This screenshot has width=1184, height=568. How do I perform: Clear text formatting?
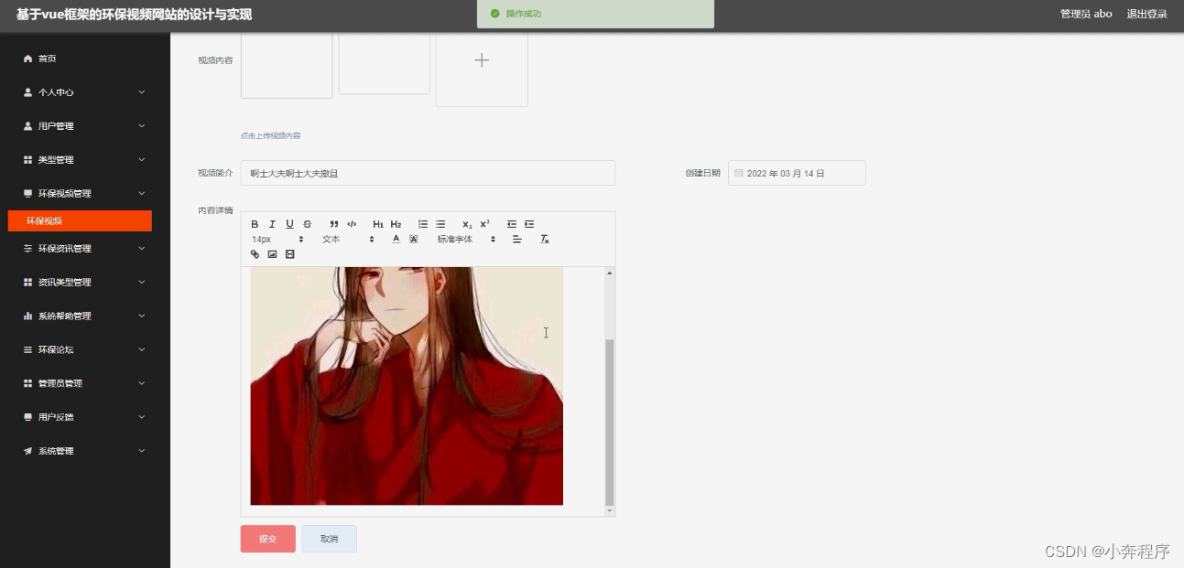coord(544,239)
